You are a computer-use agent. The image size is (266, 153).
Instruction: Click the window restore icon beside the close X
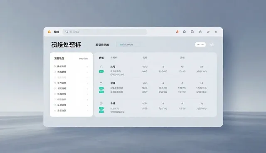coord(208,32)
